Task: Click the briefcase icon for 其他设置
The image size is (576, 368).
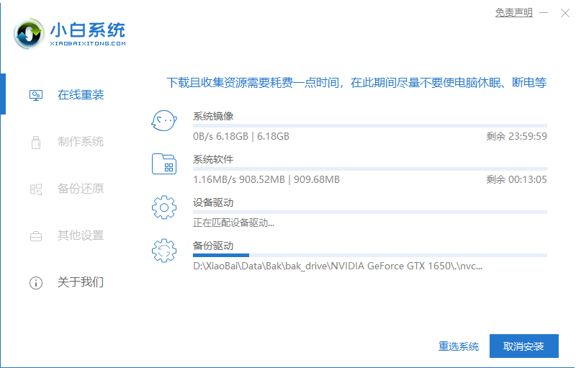Action: (x=35, y=235)
